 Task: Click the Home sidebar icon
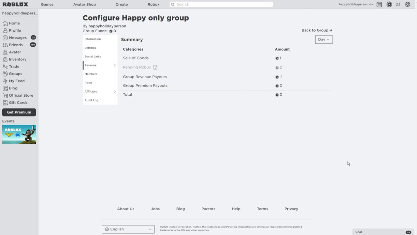pos(5,23)
